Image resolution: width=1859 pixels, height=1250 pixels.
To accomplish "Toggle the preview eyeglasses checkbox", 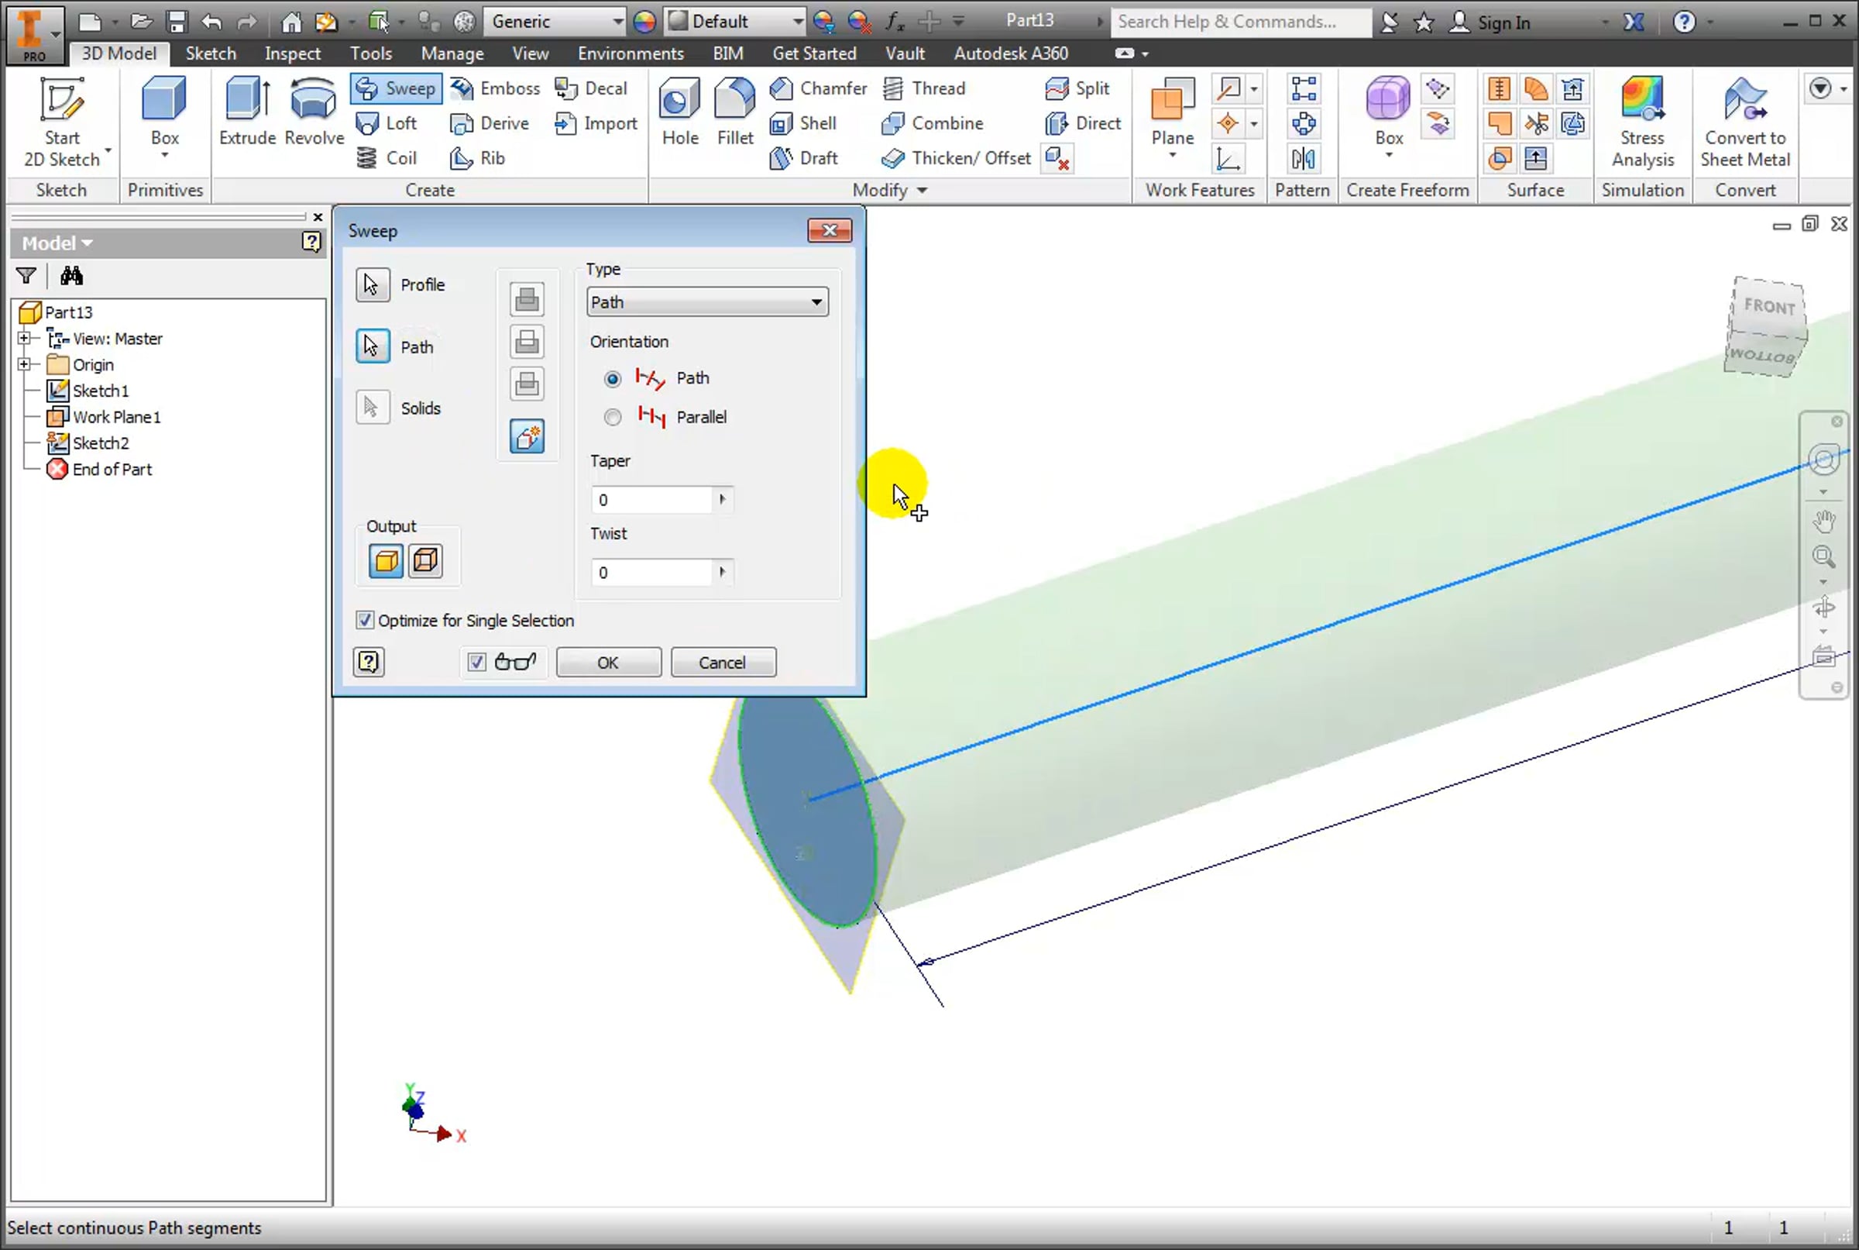I will click(476, 663).
